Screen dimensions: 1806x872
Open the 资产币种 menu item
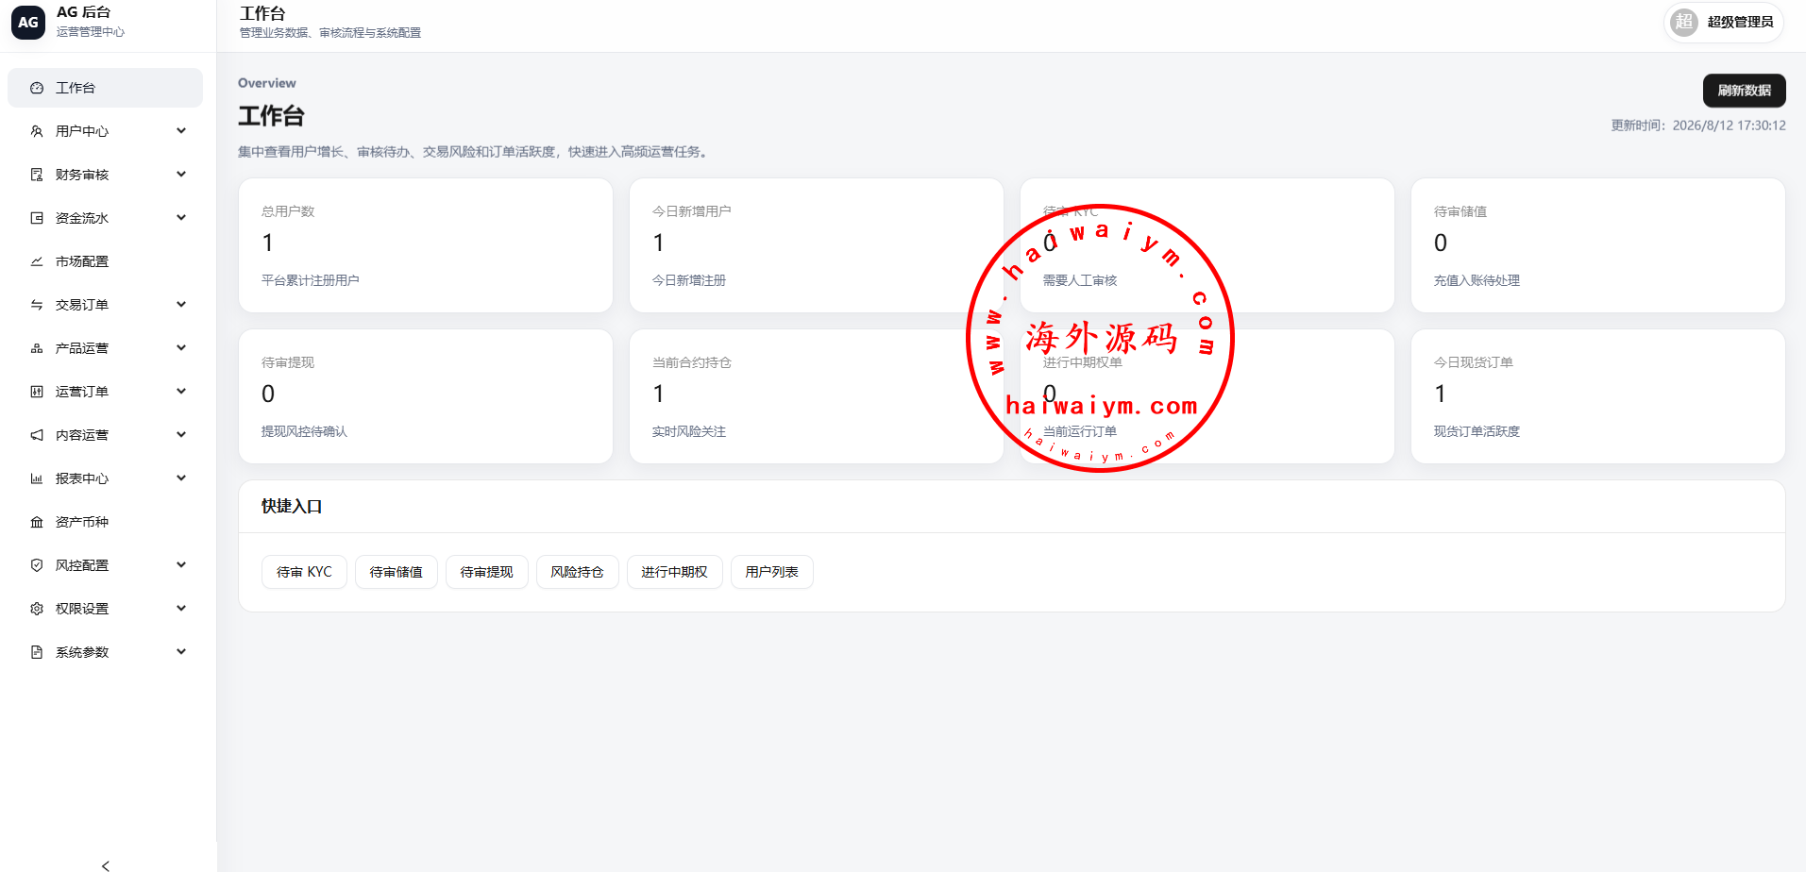pos(105,522)
